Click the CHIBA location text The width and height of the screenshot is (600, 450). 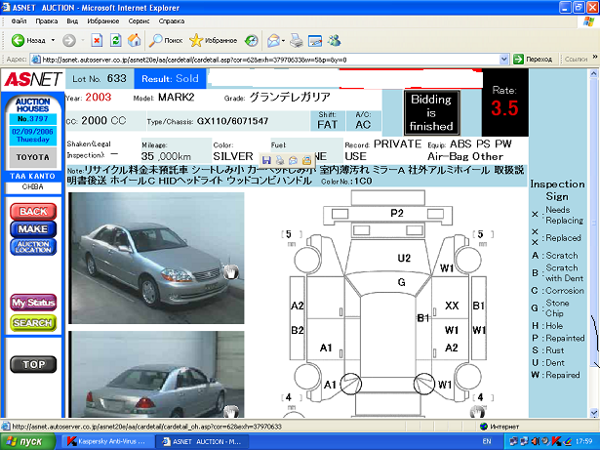point(33,186)
